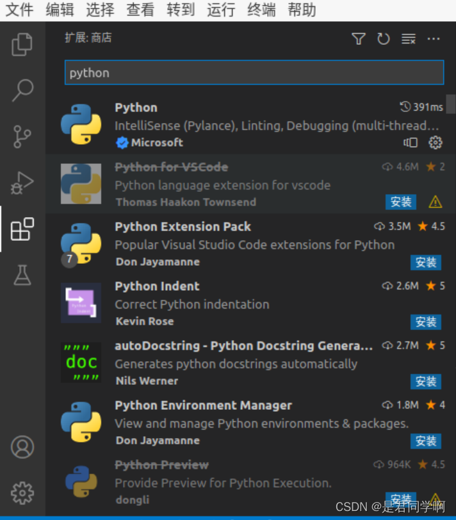
Task: Click the 4.6M download count
Action: [400, 167]
